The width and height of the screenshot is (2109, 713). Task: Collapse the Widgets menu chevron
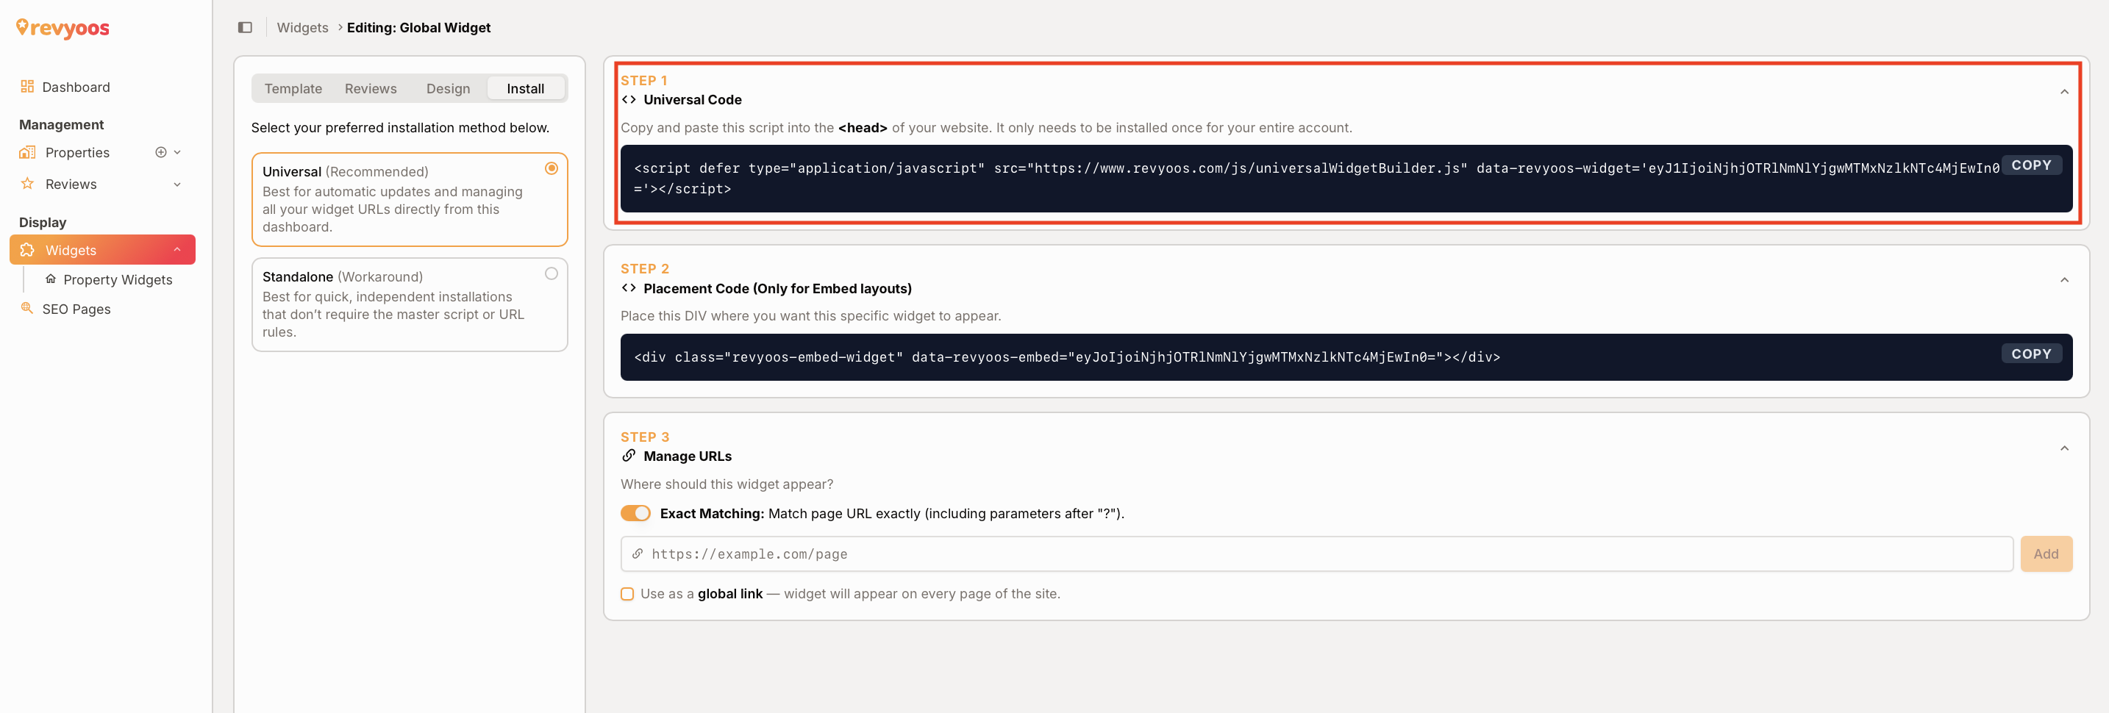coord(176,250)
